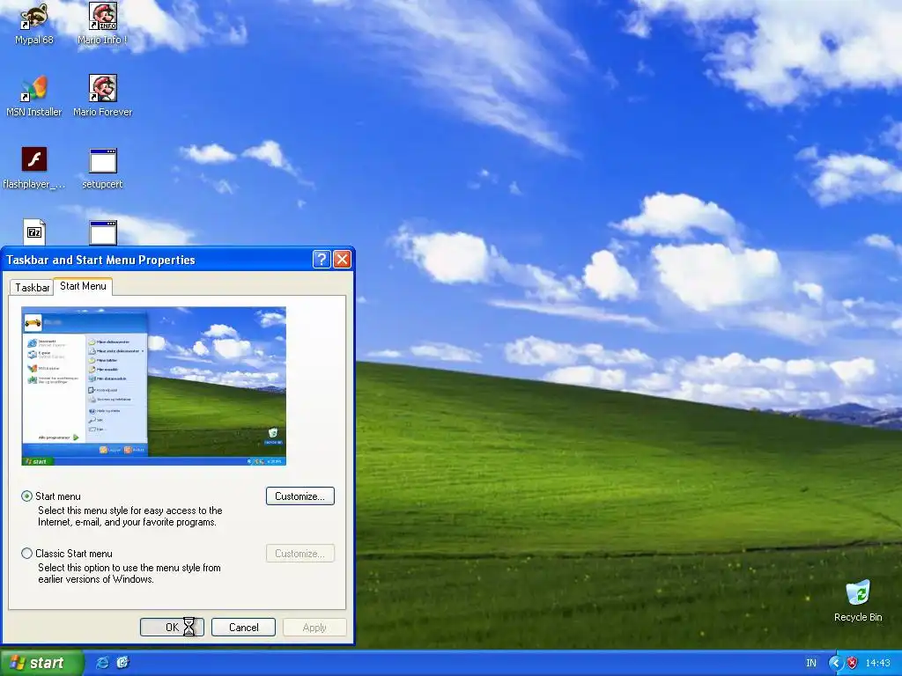Select the Recycle Bin desktop icon
The width and height of the screenshot is (902, 676).
tap(858, 600)
